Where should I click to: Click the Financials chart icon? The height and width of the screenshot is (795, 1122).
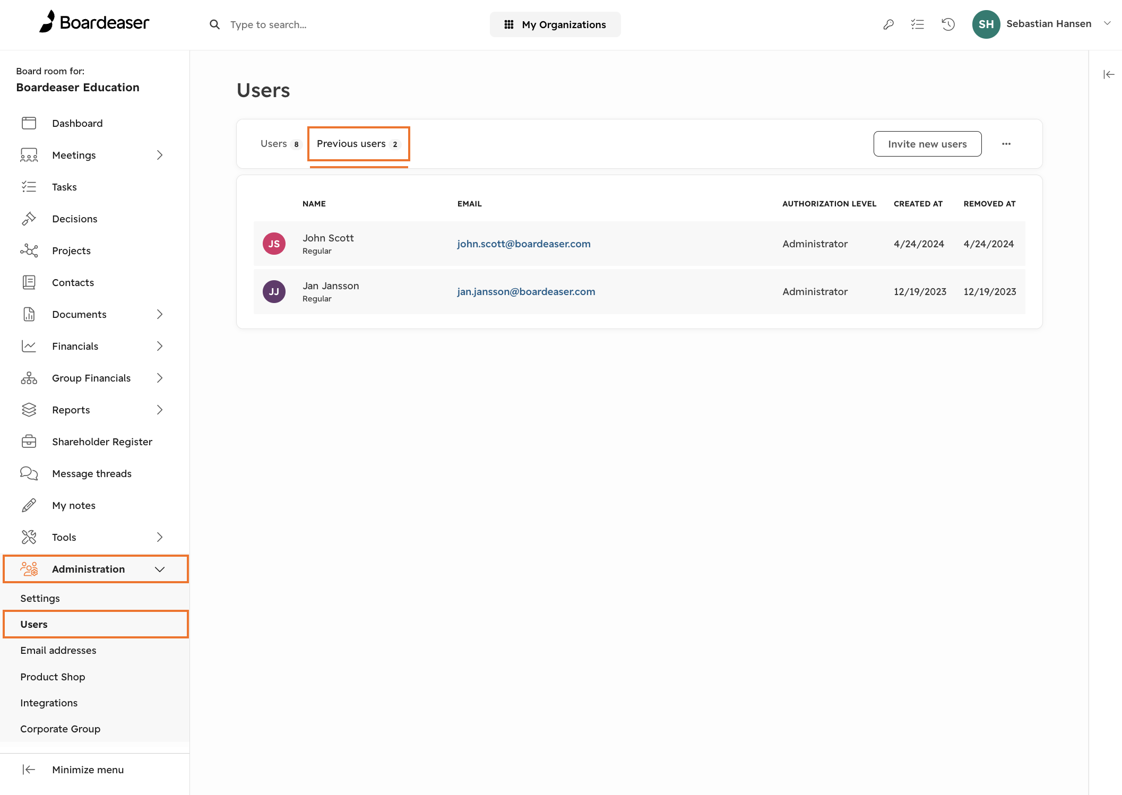click(x=29, y=346)
